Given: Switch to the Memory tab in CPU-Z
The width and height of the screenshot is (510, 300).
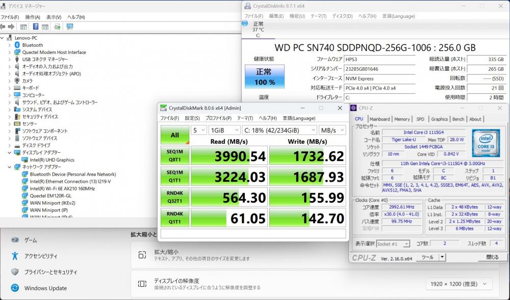Looking at the screenshot, I should pyautogui.click(x=402, y=119).
